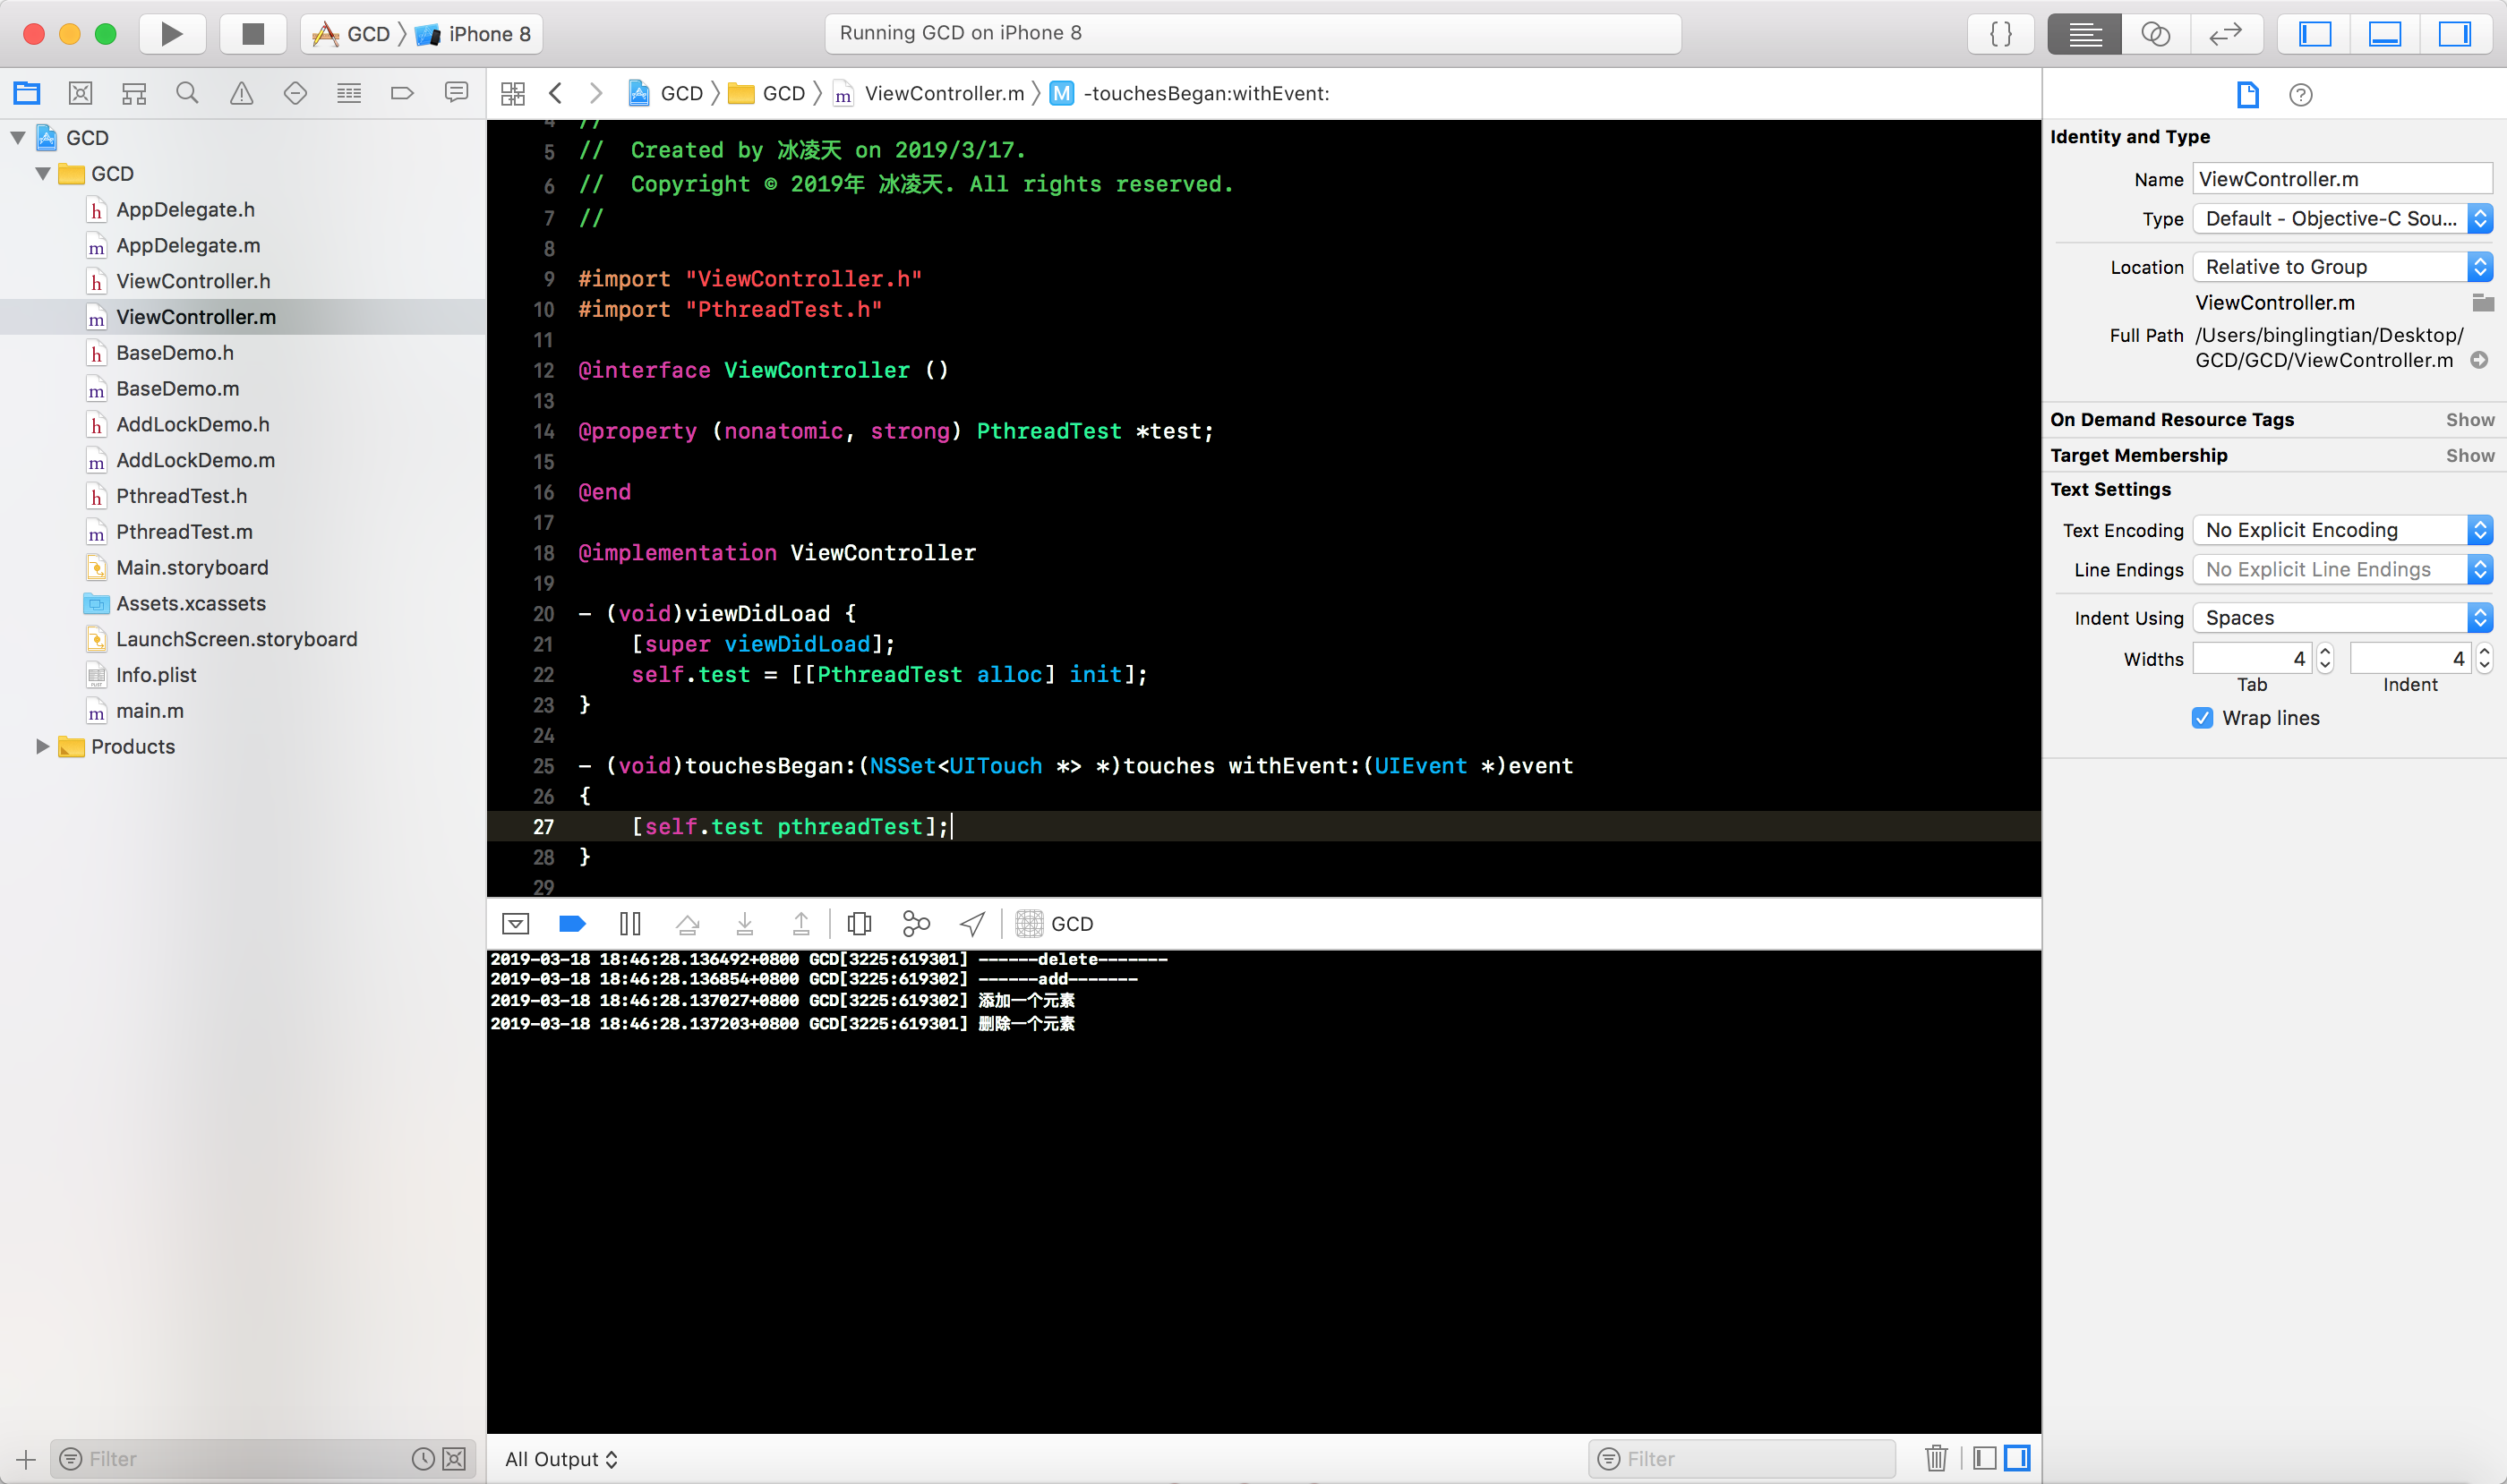
Task: Step out in the debug bar
Action: [x=801, y=924]
